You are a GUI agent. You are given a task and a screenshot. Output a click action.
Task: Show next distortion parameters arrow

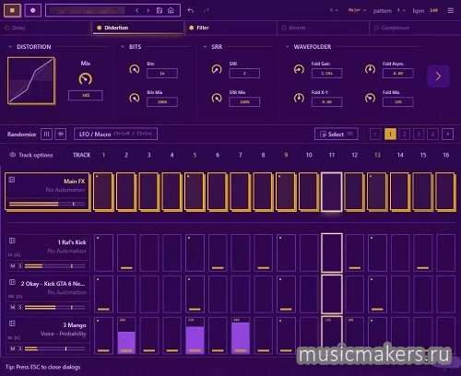(x=438, y=76)
